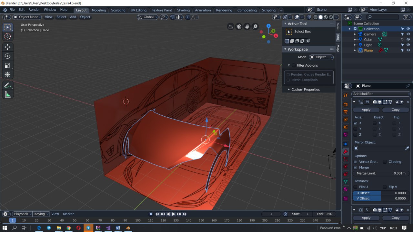
Task: Open the Render properties tab
Action: click(346, 104)
